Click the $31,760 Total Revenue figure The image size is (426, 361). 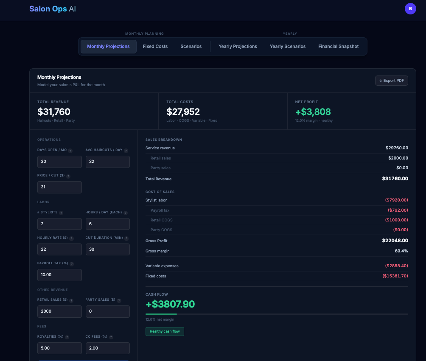(54, 112)
